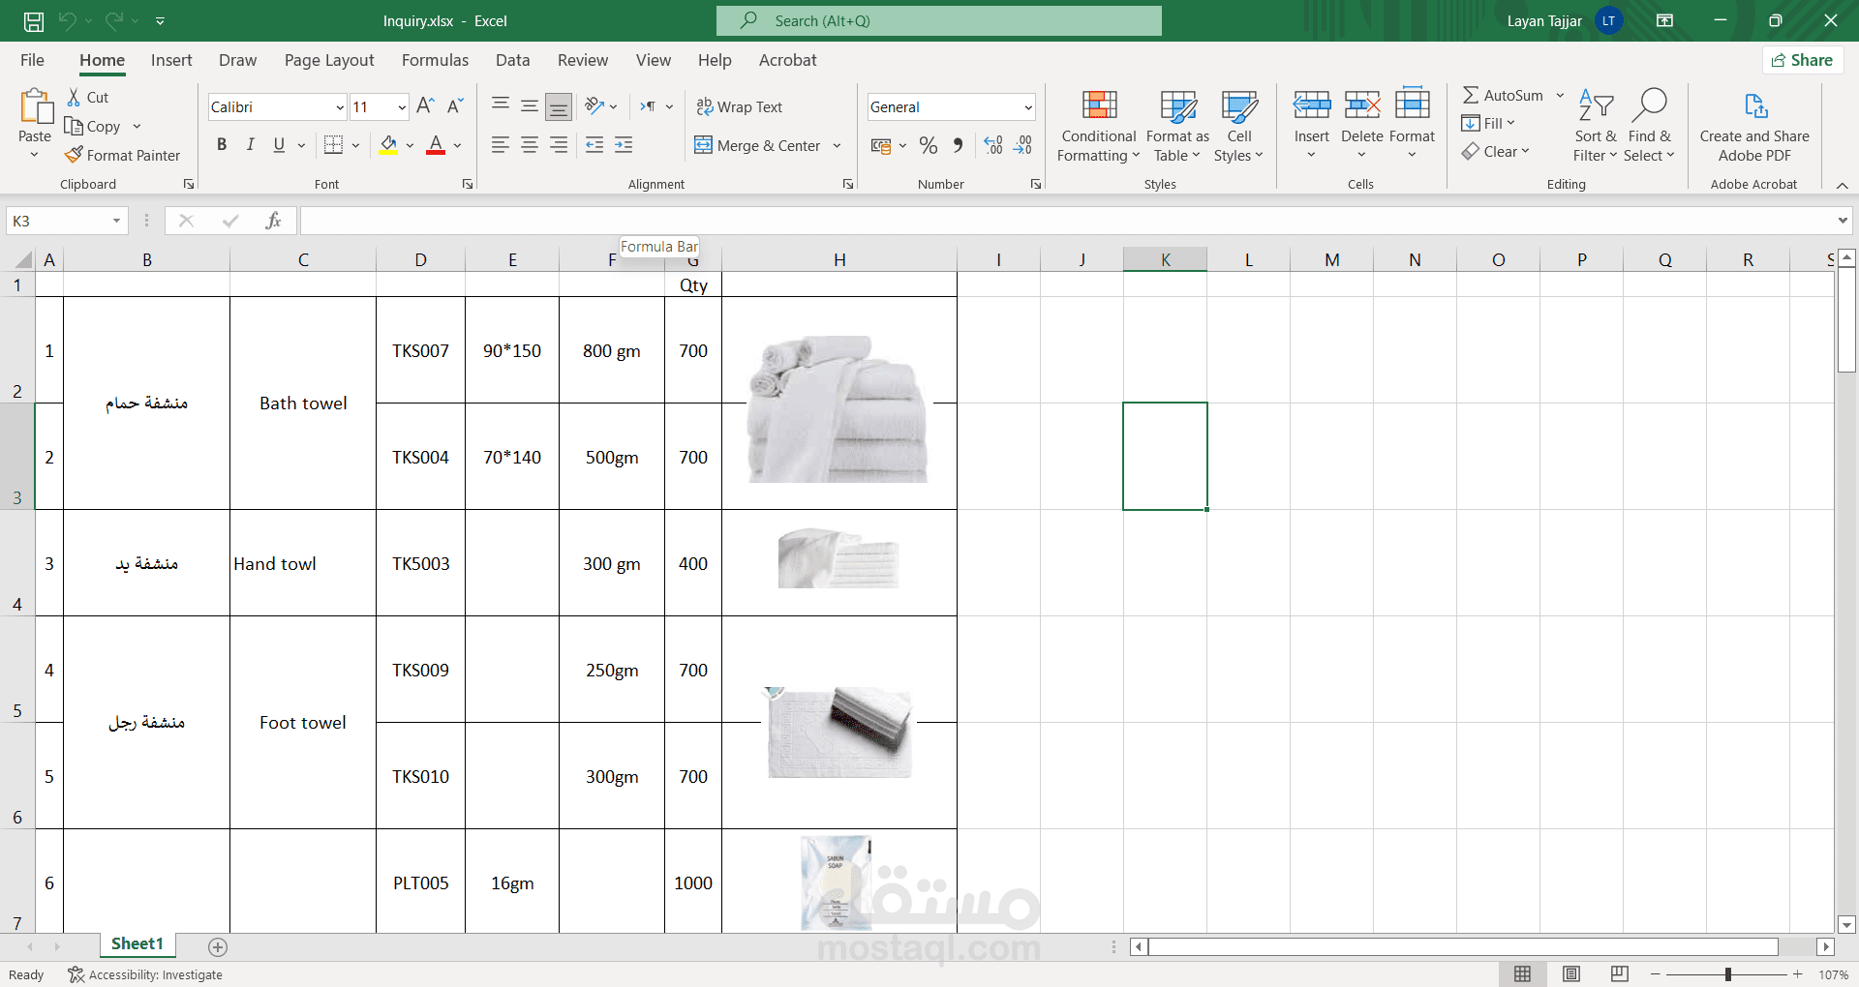Apply the Borders icon
Viewport: 1859px width, 987px height.
(x=333, y=145)
